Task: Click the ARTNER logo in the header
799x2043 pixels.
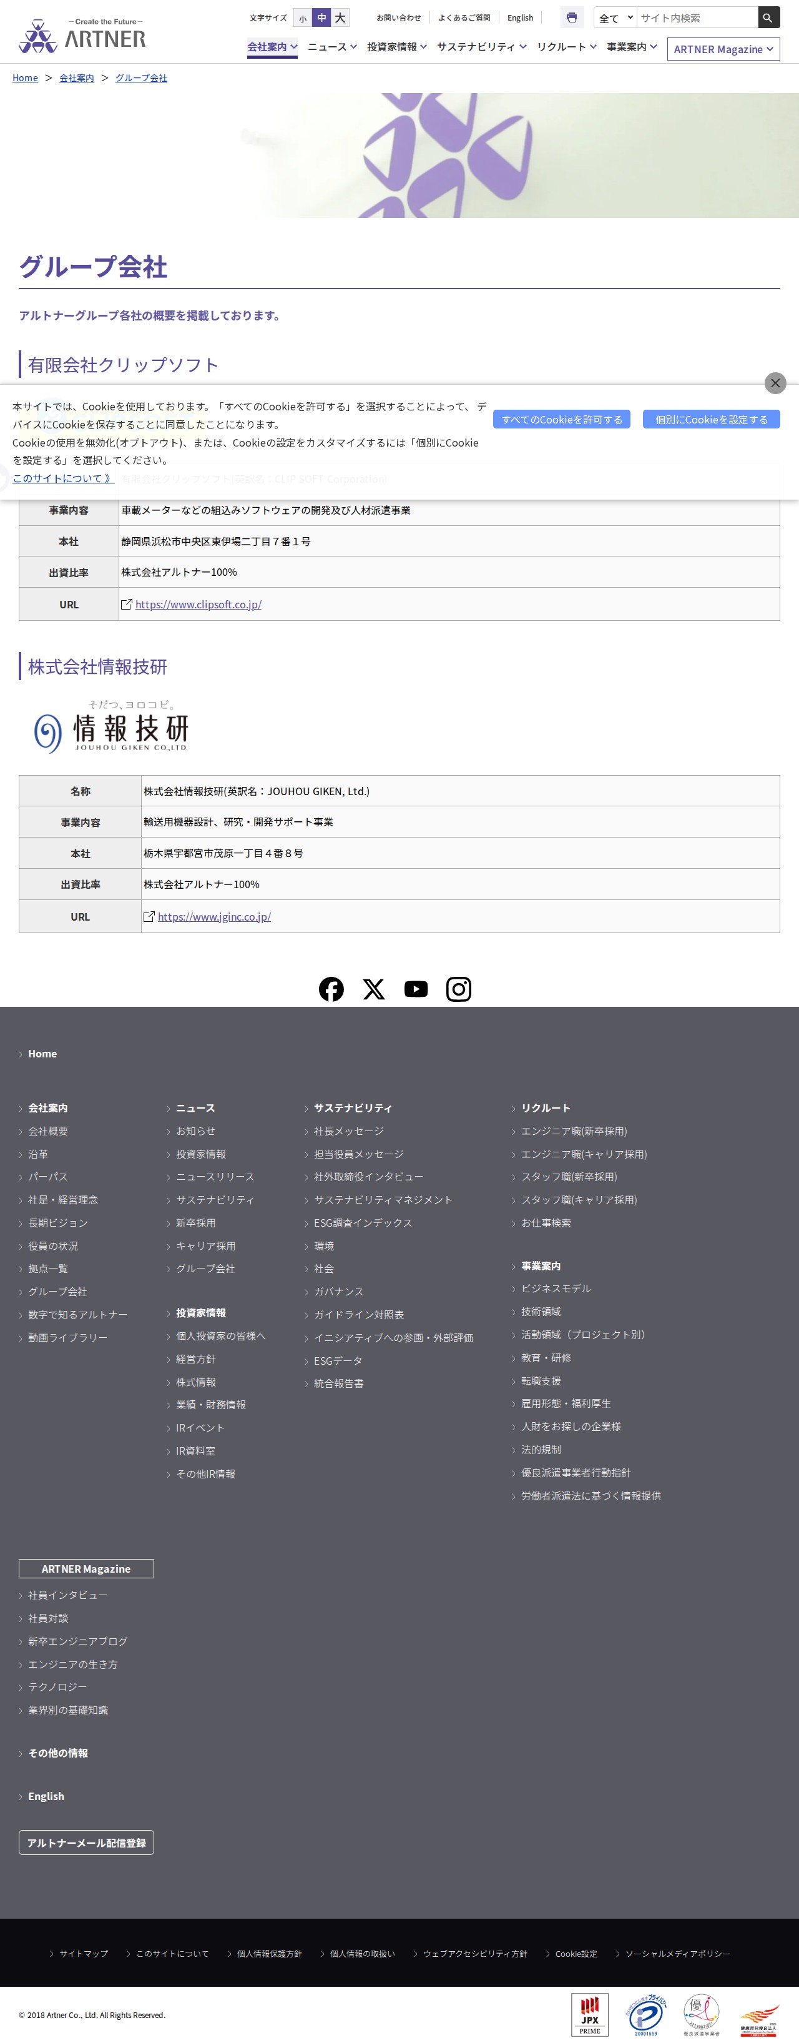Action: click(x=82, y=36)
